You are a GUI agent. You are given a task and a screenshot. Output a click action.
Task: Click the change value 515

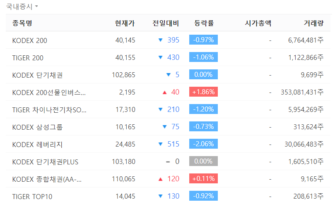click(x=173, y=144)
